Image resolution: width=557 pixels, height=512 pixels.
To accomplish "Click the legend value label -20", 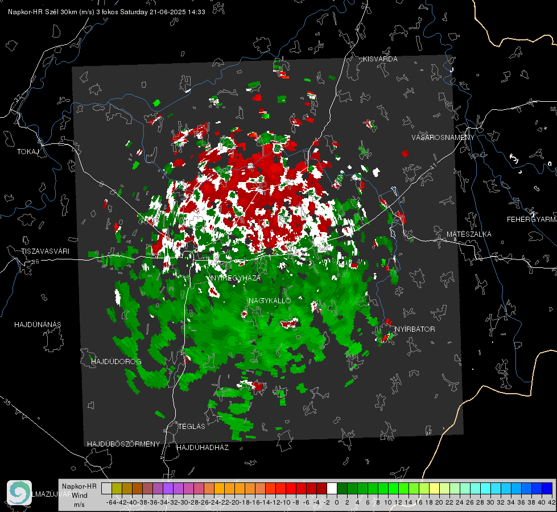I will [x=233, y=502].
